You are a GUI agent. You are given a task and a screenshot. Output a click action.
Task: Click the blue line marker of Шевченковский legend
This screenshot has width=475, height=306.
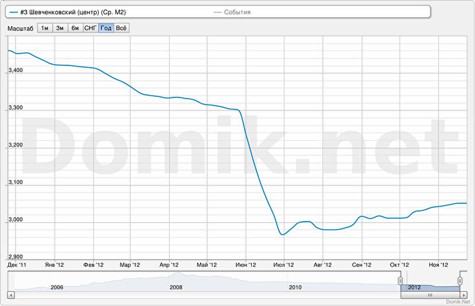14,12
